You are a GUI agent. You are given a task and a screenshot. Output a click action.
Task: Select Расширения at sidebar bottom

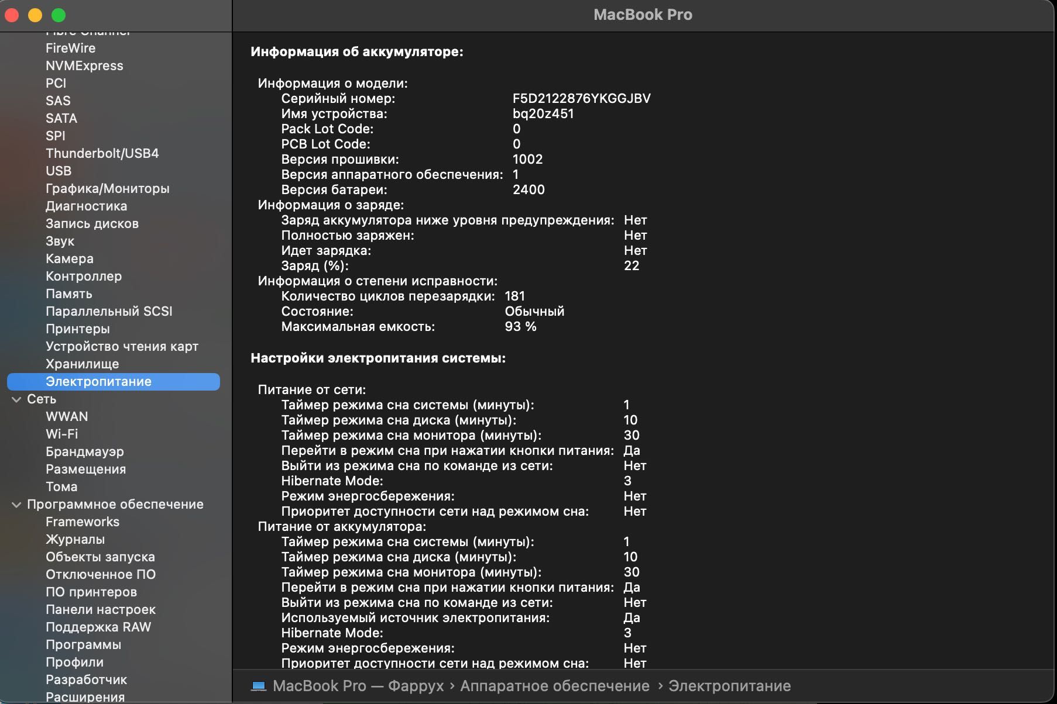pyautogui.click(x=85, y=696)
